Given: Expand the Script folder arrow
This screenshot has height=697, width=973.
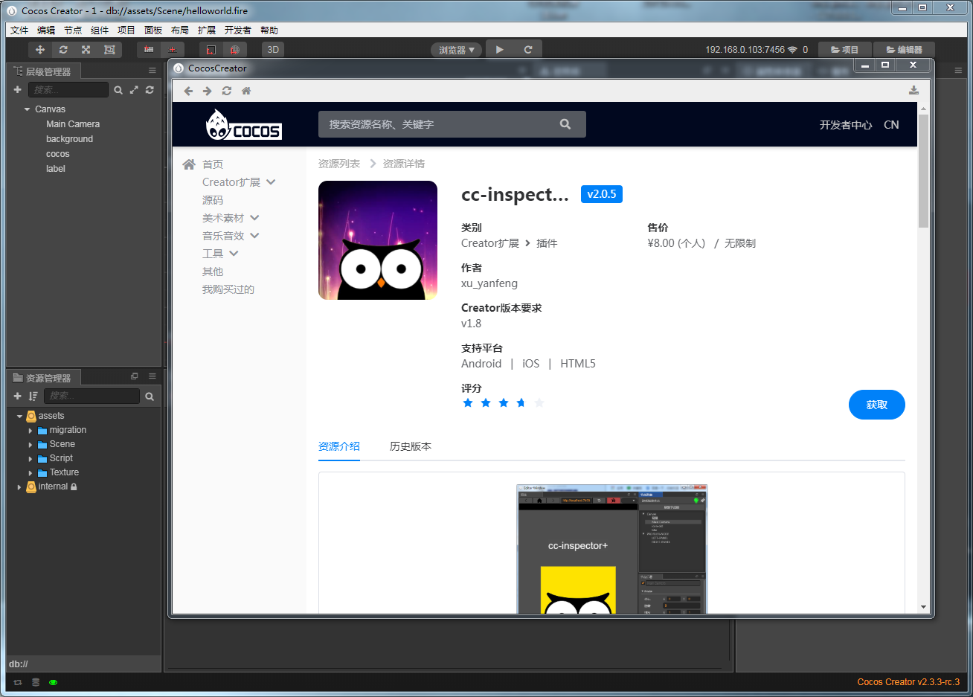Looking at the screenshot, I should pyautogui.click(x=30, y=459).
